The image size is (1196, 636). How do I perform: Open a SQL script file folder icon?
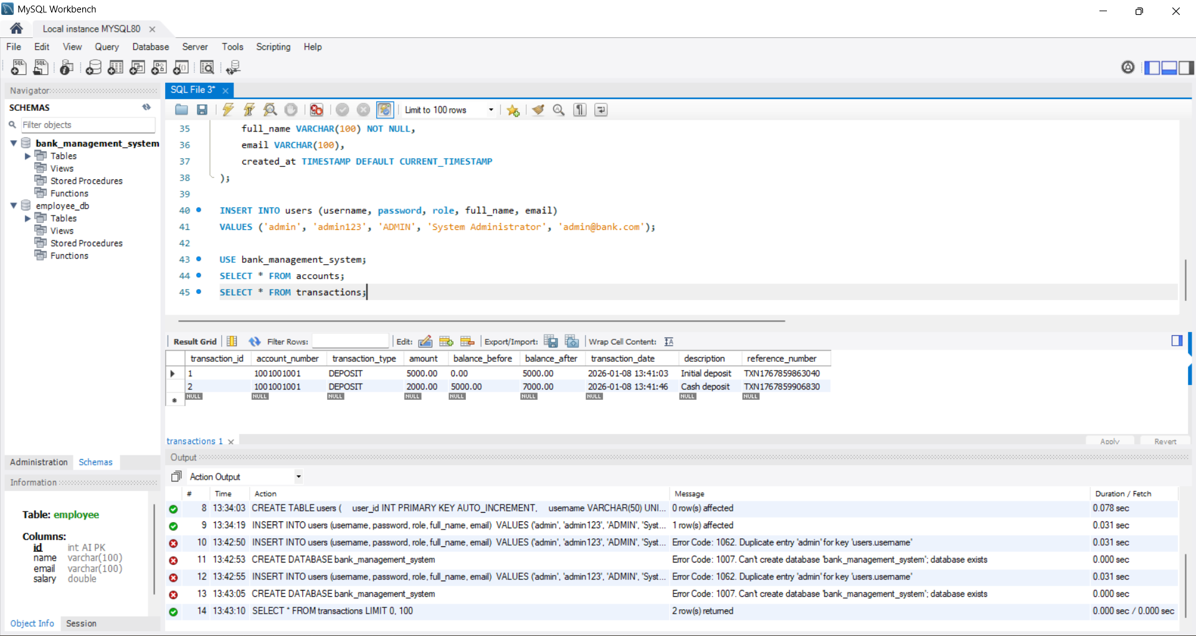click(x=181, y=110)
